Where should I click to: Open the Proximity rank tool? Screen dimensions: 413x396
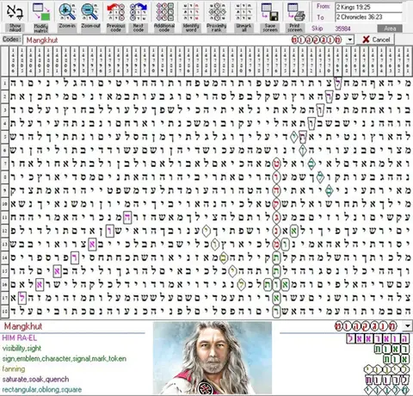[217, 16]
